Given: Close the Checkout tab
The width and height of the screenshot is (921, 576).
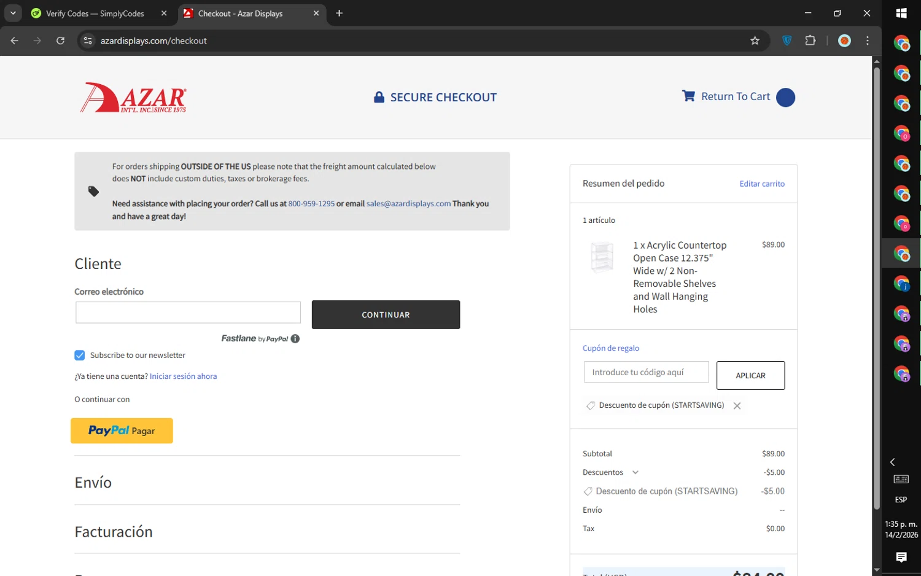Looking at the screenshot, I should point(316,13).
